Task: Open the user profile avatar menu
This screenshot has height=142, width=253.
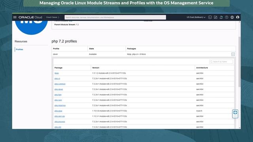Action: tap(238, 17)
